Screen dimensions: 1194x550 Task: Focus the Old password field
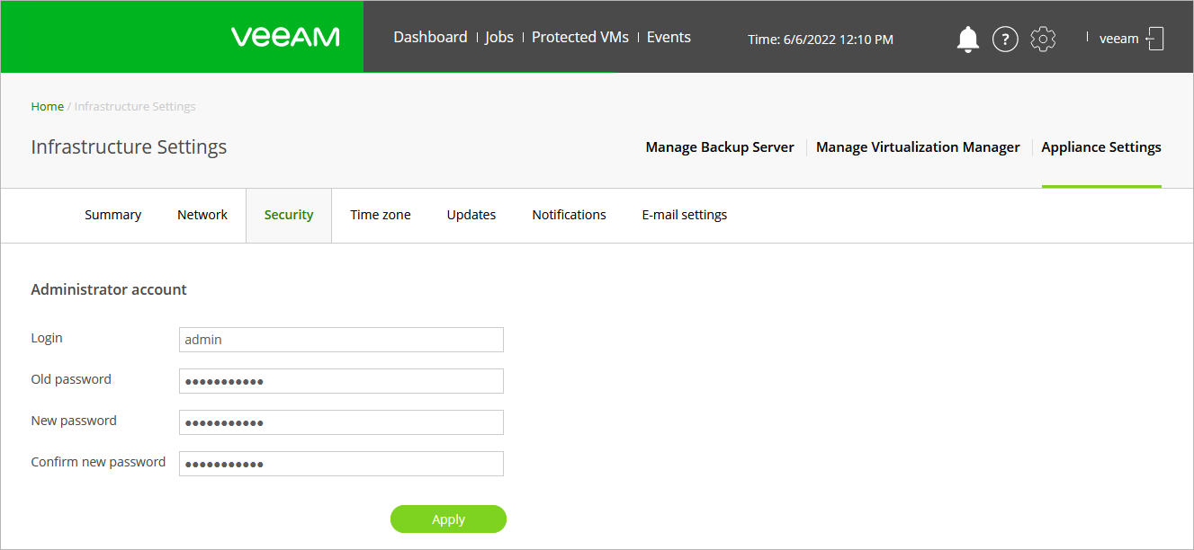tap(341, 381)
